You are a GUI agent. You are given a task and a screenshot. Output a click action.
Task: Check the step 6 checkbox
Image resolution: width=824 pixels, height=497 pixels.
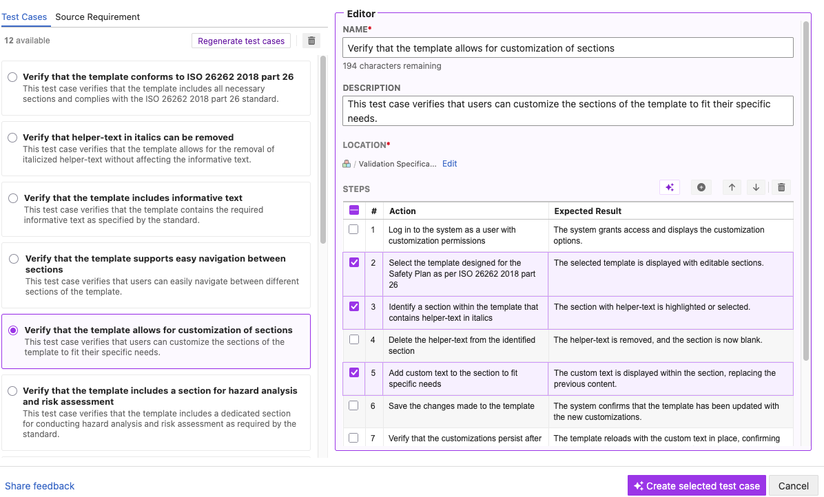point(353,405)
